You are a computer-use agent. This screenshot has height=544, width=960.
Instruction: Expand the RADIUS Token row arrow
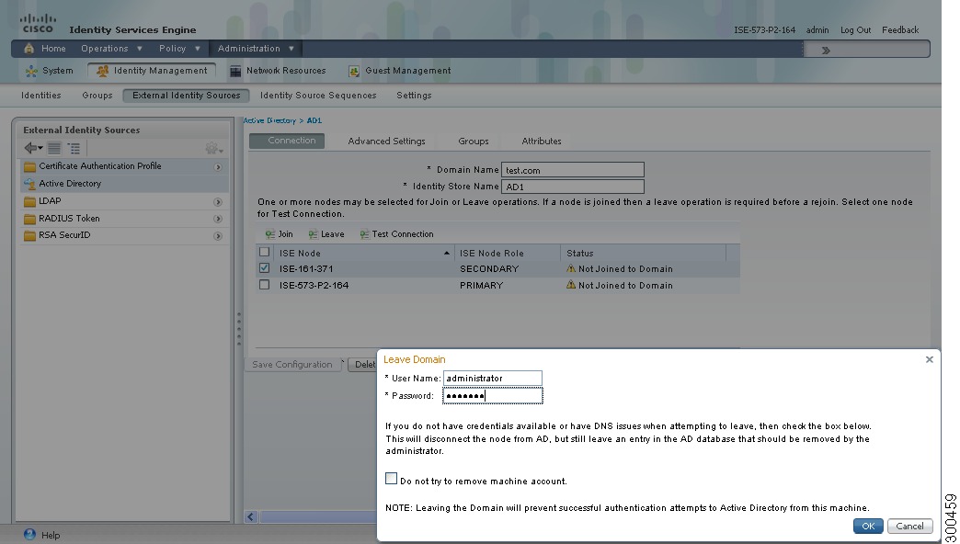click(218, 219)
